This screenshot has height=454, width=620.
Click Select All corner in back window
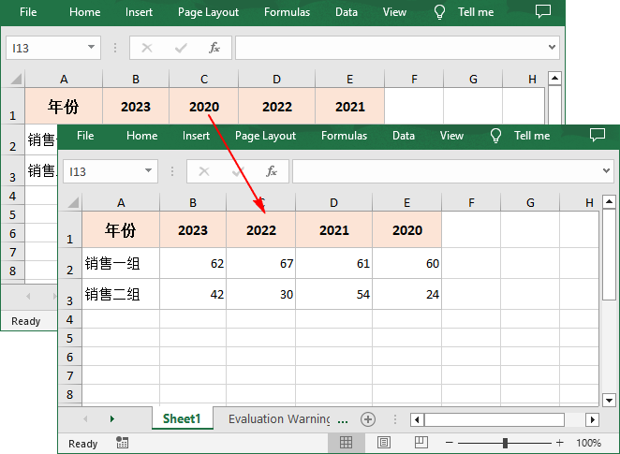coord(17,79)
